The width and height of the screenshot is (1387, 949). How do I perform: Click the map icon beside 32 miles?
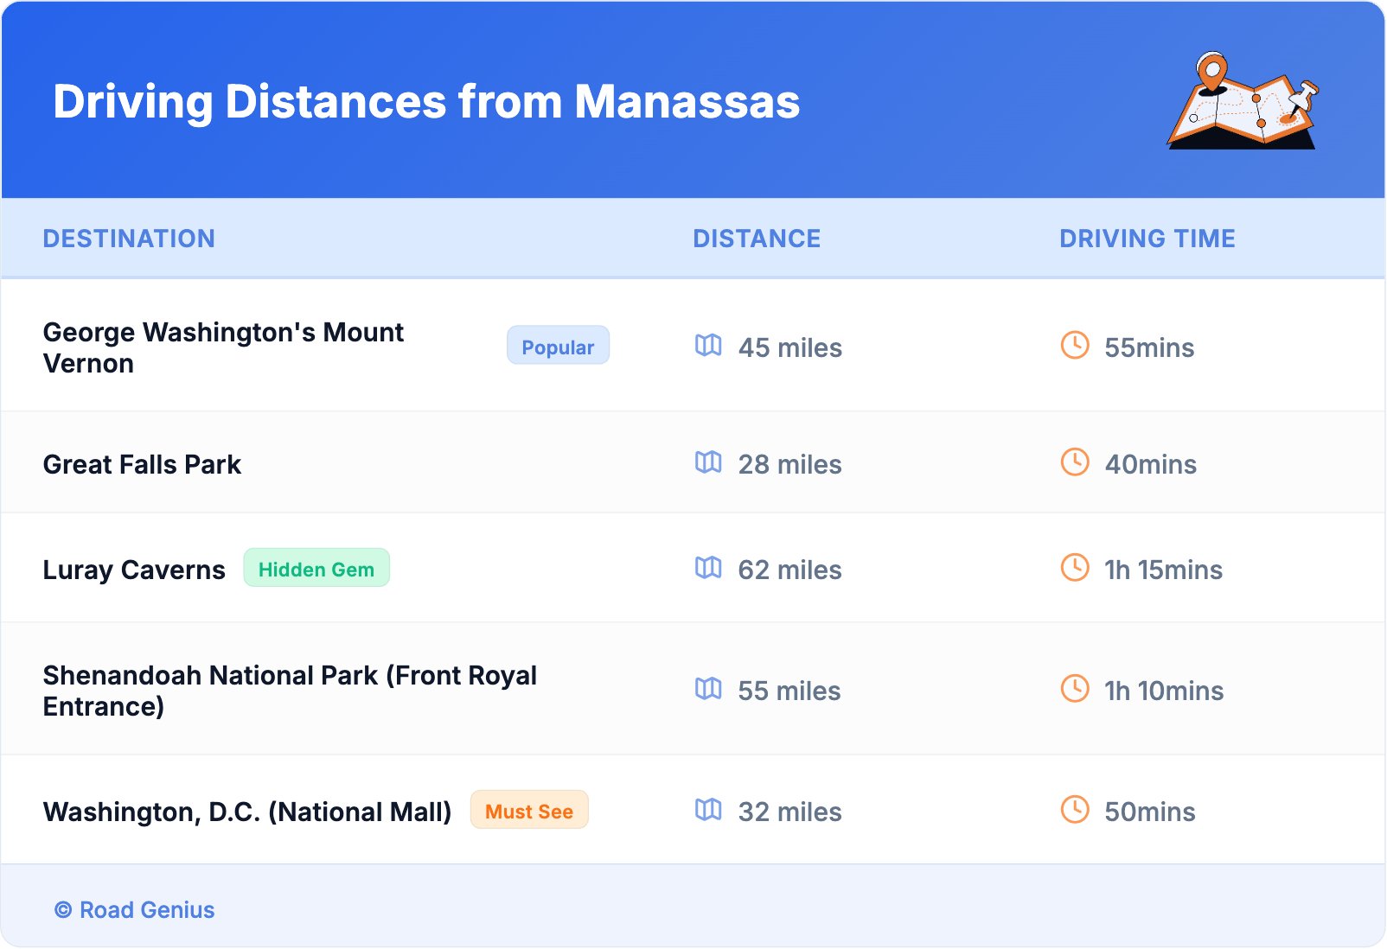coord(708,810)
